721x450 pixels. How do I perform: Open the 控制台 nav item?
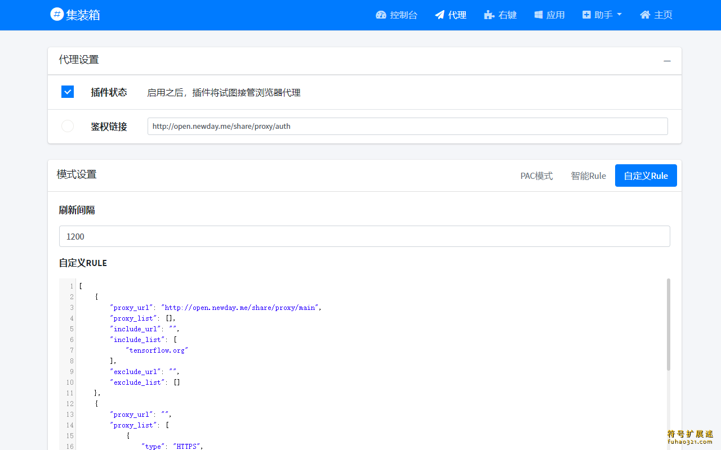pyautogui.click(x=397, y=15)
